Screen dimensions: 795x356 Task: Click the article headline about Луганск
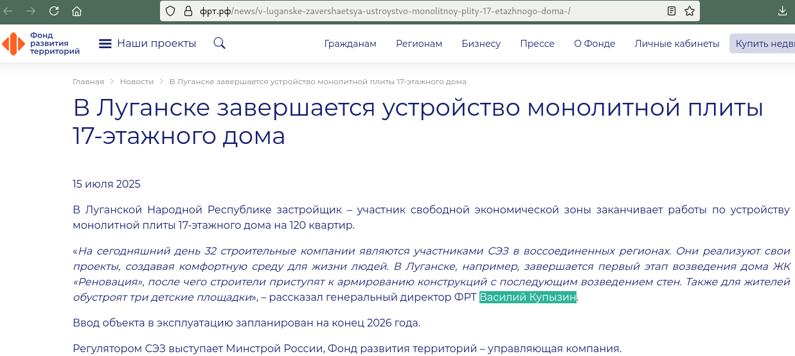tap(418, 121)
